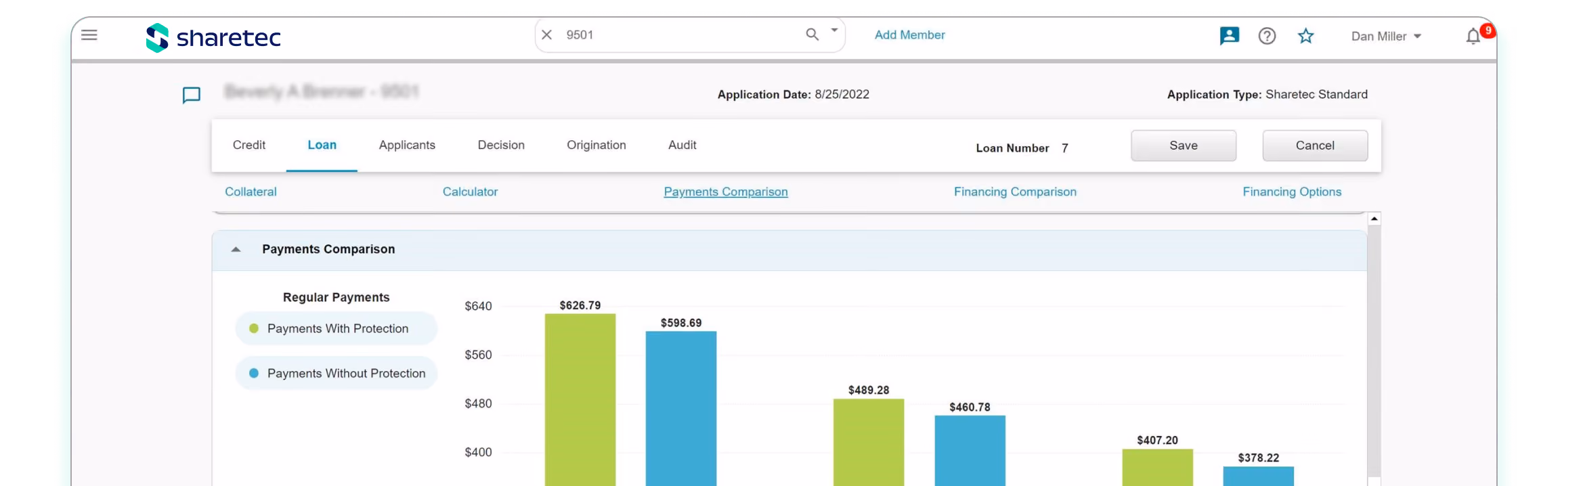
Task: Click the Add Member link
Action: click(x=909, y=35)
